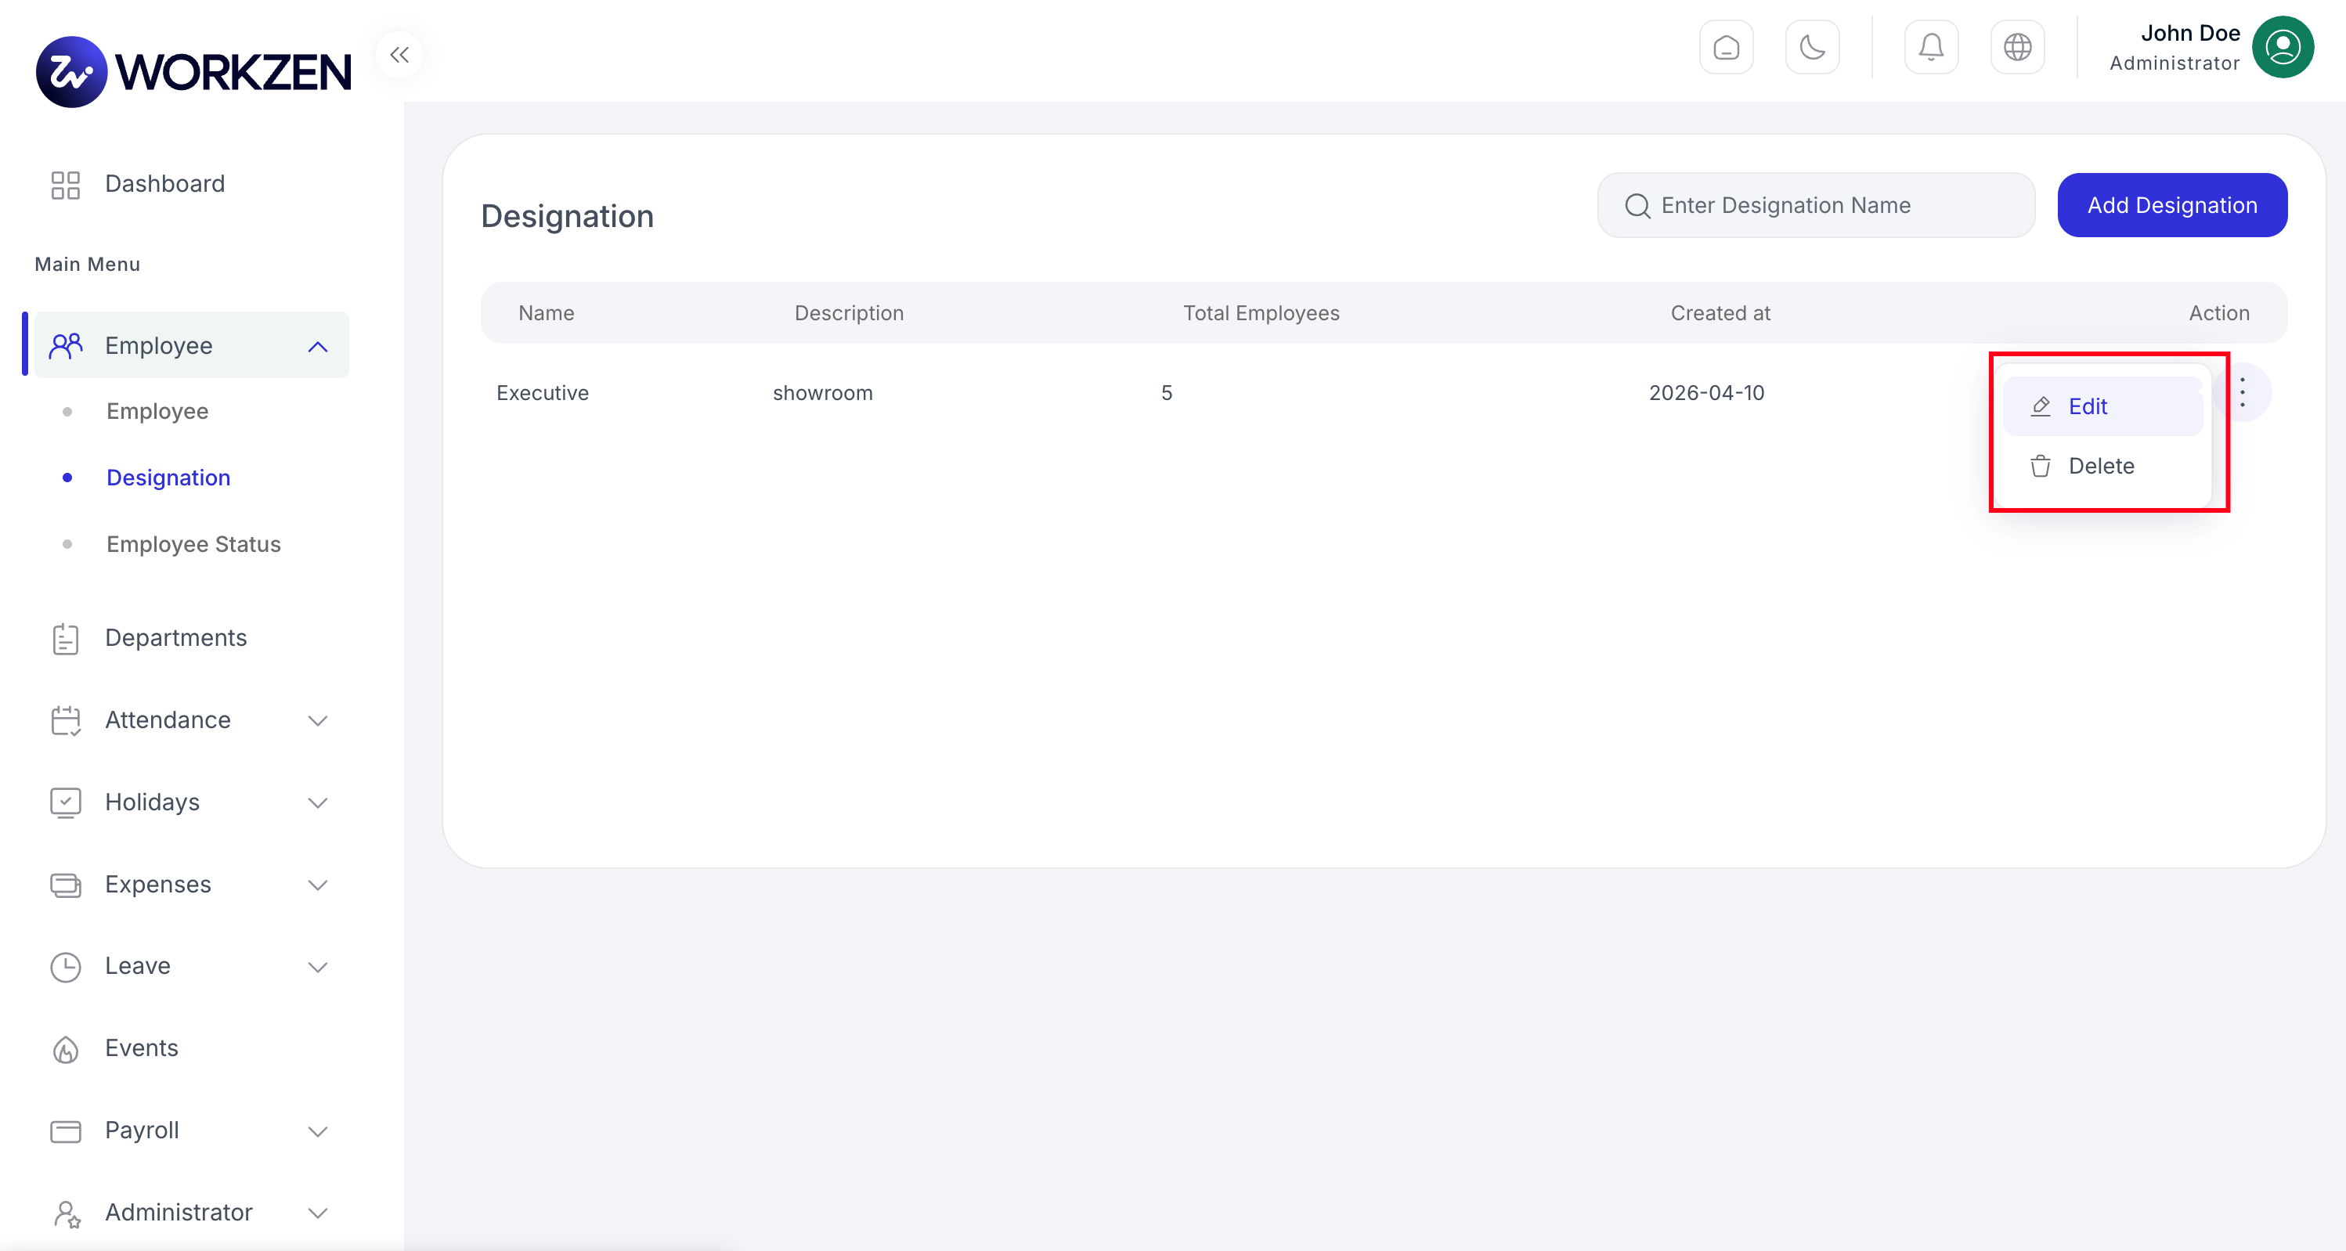Viewport: 2346px width, 1251px height.
Task: Collapse the Employee menu chevron
Action: coord(318,347)
